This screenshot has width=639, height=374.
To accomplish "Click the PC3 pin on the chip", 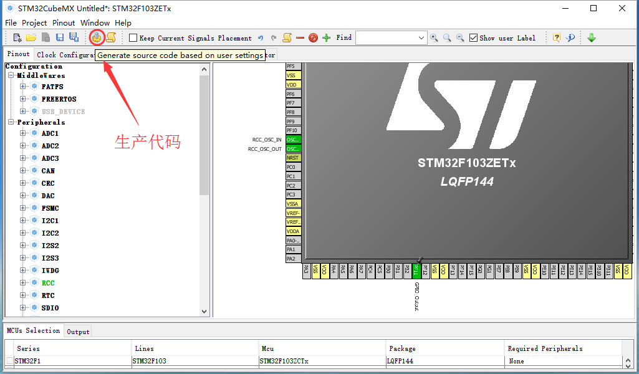I will tap(294, 194).
